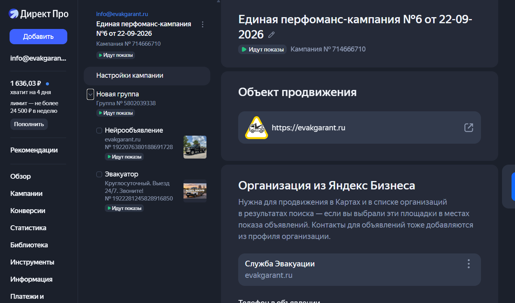Image resolution: width=515 pixels, height=303 pixels.
Task: Click the Директ Про logo
Action: 39,14
